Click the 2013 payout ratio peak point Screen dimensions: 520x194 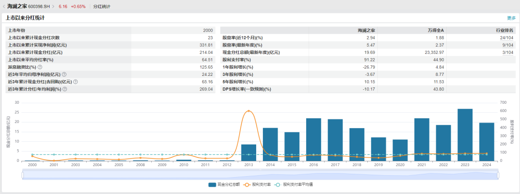click(248, 111)
